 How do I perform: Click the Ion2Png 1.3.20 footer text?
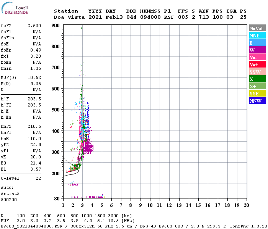pos(248,226)
